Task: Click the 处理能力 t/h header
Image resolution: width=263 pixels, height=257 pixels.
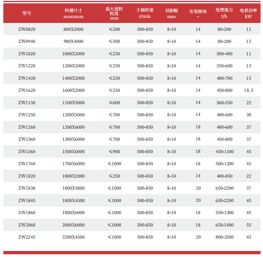Action: pos(224,13)
